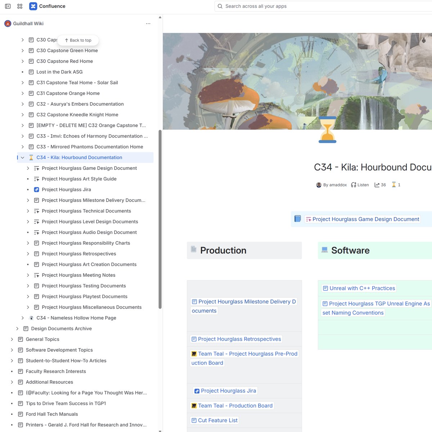This screenshot has height=432, width=432.
Task: Click the ghost icon beside C34 - Nameless Hollow
Action: pyautogui.click(x=31, y=318)
